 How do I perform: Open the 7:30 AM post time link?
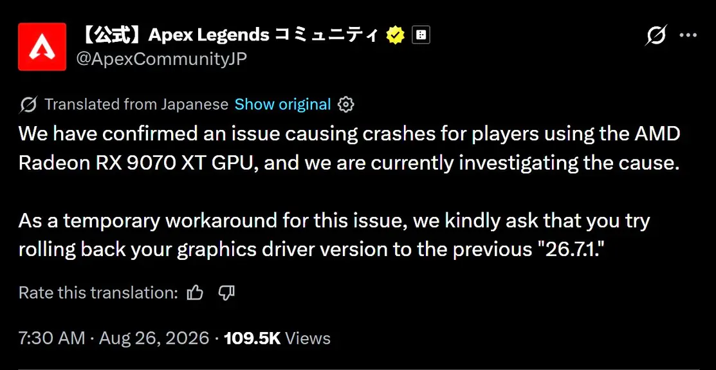point(51,338)
